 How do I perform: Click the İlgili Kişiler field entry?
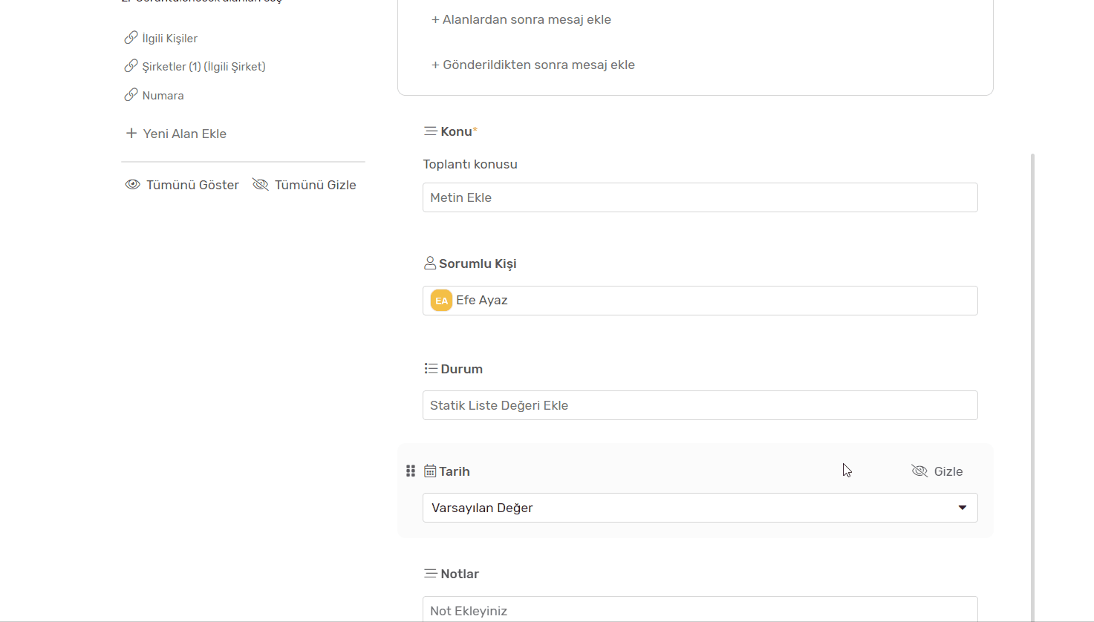[161, 38]
